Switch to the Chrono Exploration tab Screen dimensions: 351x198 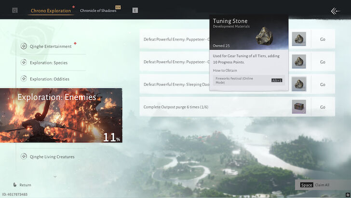coord(51,11)
